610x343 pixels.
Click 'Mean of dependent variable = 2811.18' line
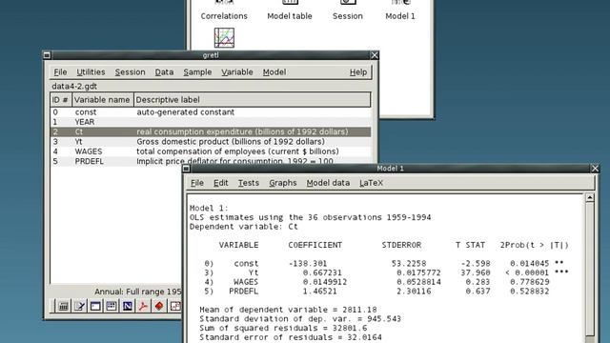288,310
